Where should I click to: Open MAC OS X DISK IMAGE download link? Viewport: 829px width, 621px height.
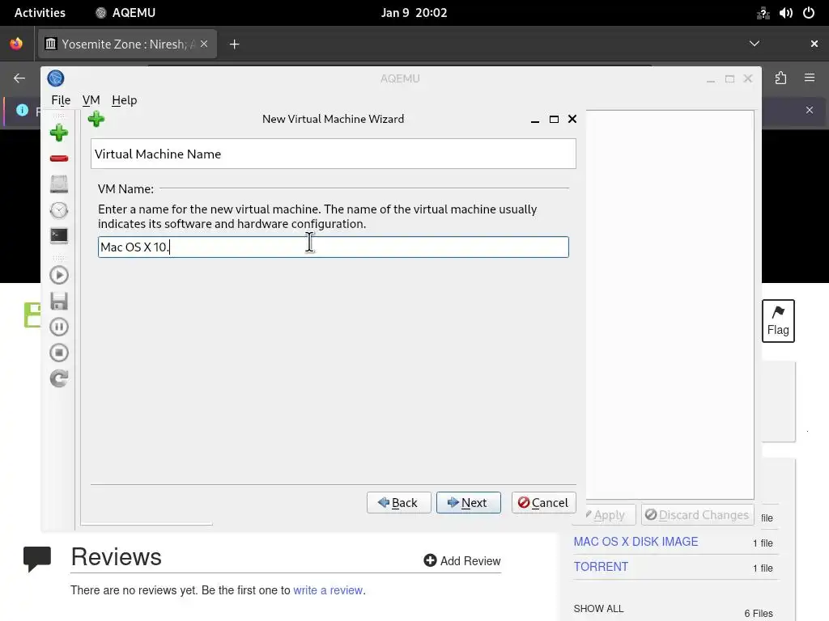click(x=636, y=542)
